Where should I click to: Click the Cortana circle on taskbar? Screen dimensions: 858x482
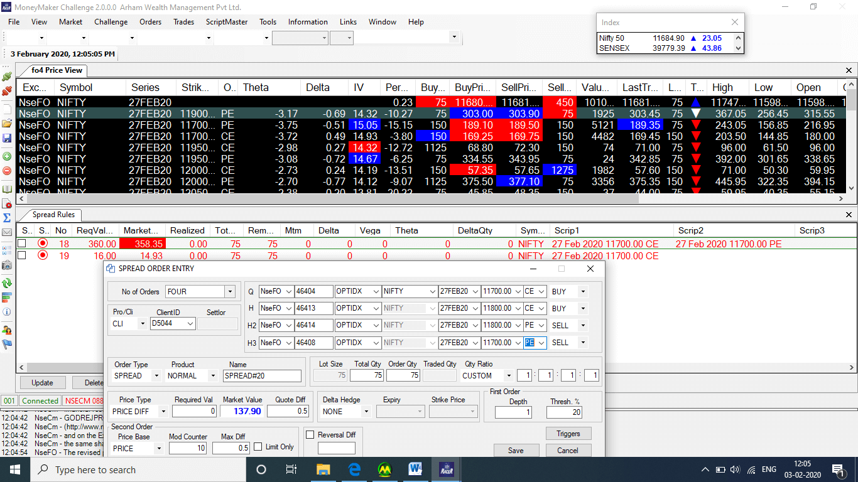[x=261, y=469]
